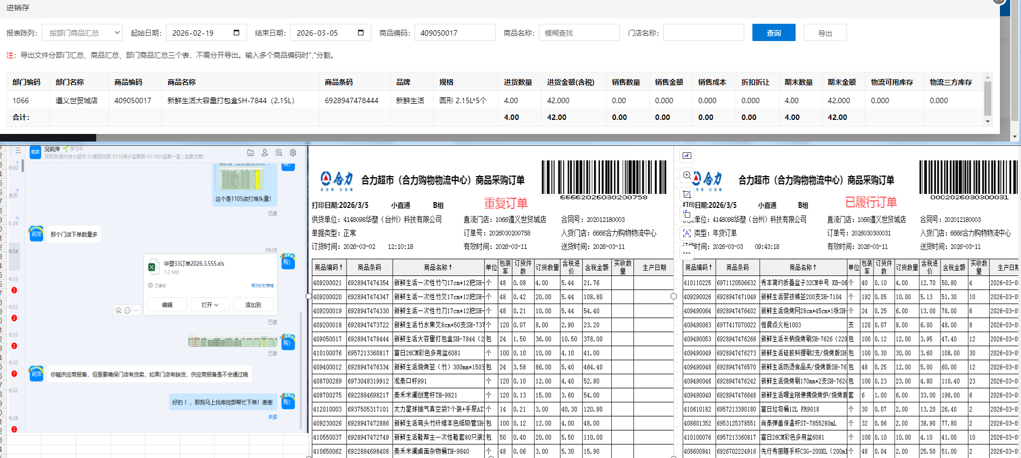
Task: Open more options in image viewer toolbar
Action: [687, 253]
